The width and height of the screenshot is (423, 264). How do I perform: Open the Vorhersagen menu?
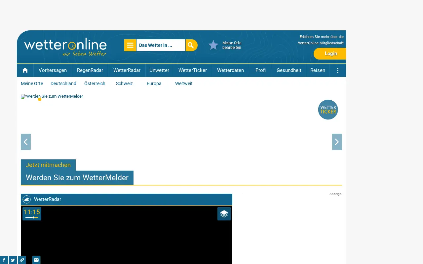click(53, 70)
